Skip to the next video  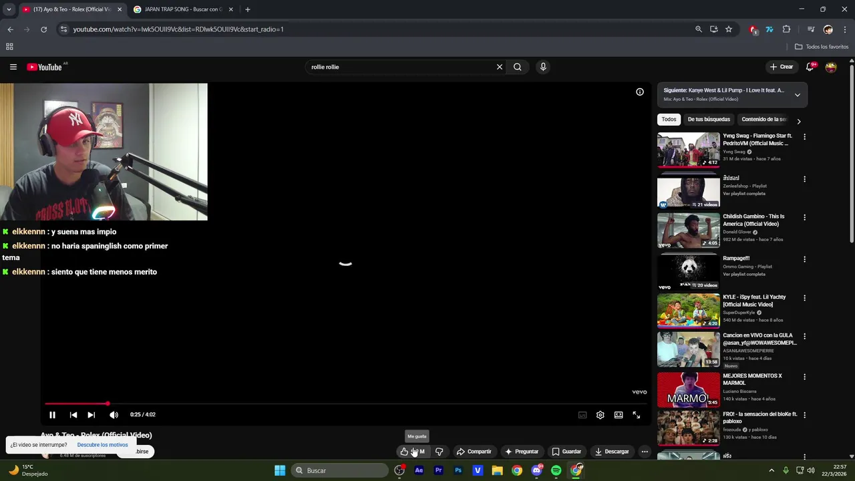coord(92,415)
